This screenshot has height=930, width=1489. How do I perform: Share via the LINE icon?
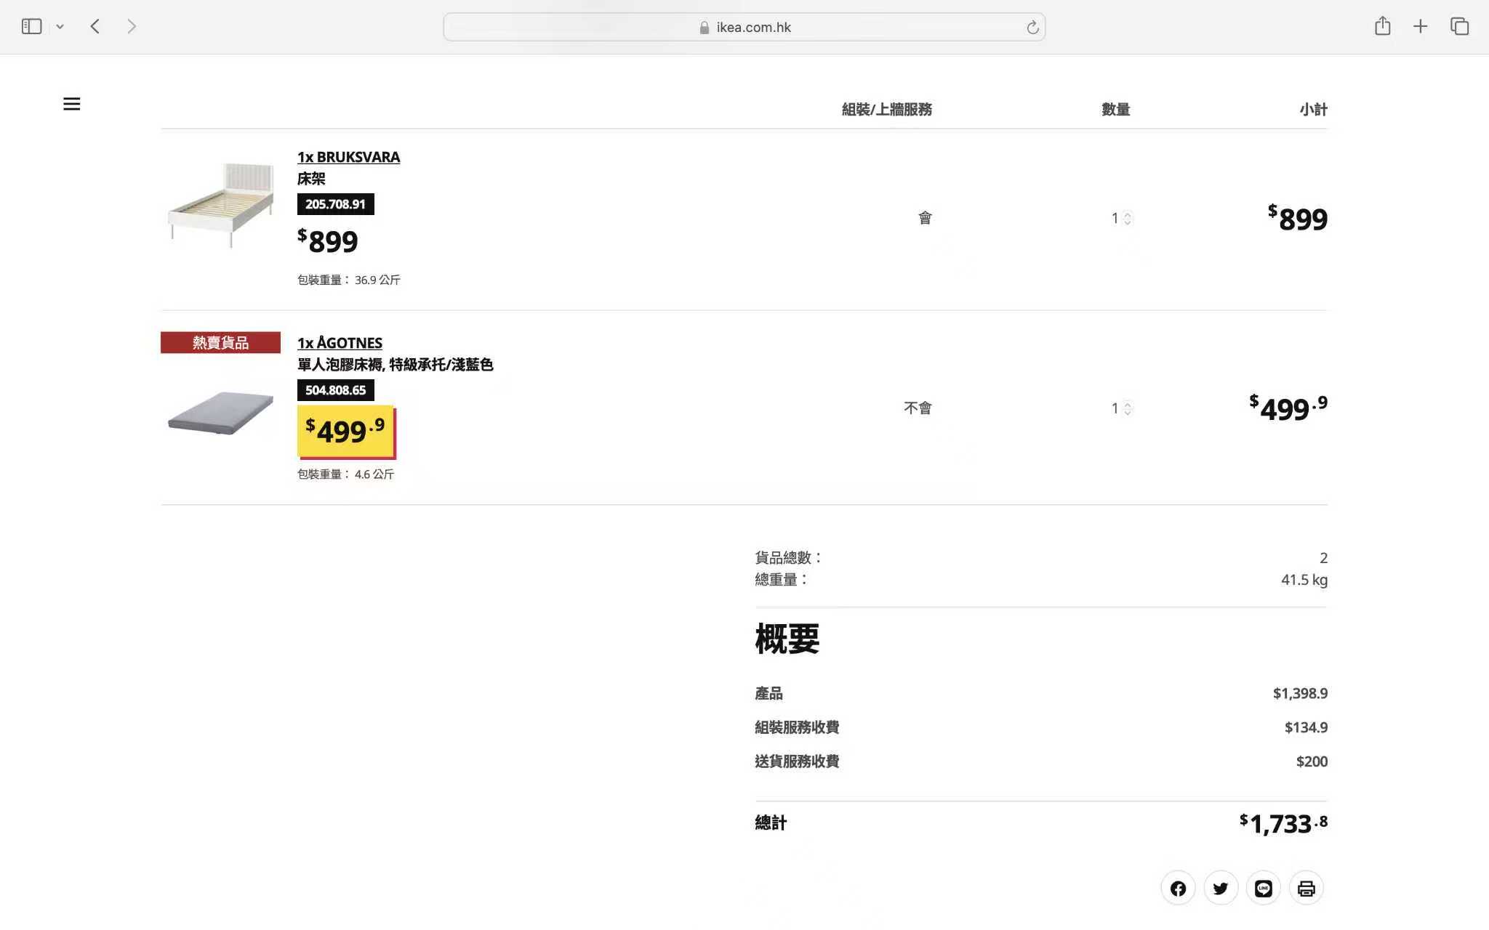point(1264,888)
